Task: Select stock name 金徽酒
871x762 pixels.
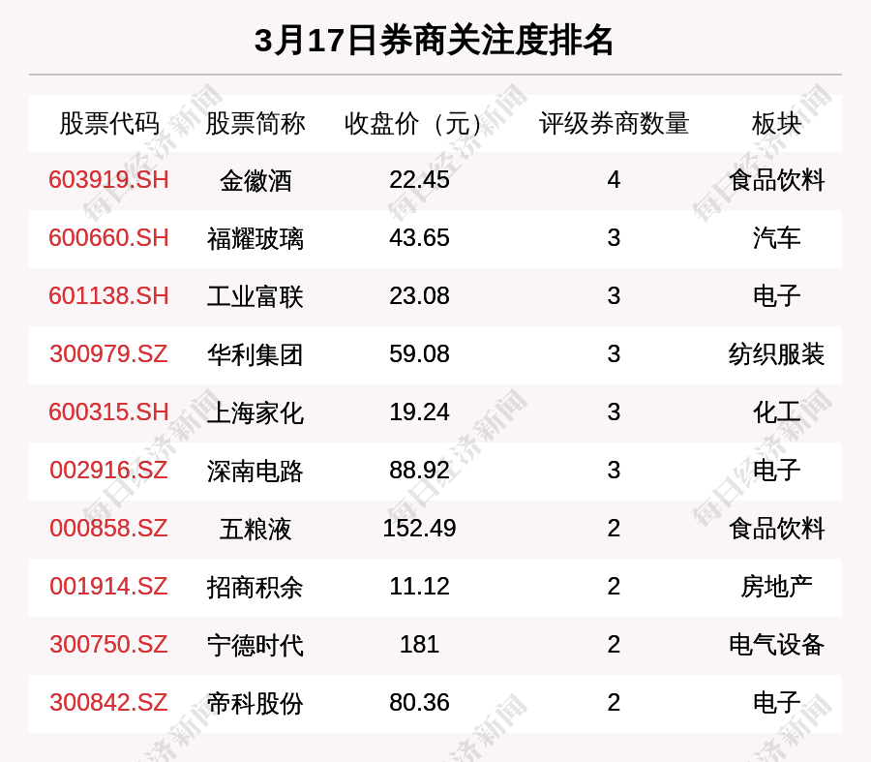Action: click(x=255, y=181)
